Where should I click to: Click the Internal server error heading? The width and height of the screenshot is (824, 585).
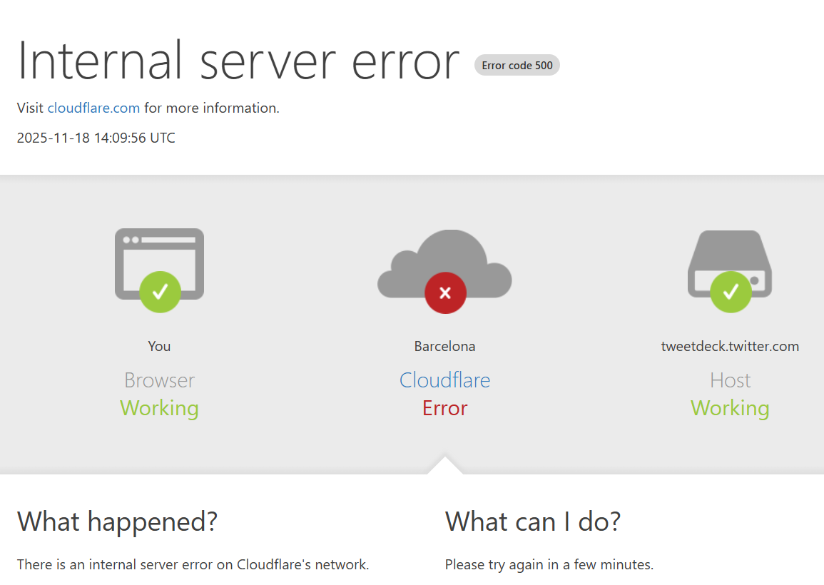pyautogui.click(x=238, y=61)
